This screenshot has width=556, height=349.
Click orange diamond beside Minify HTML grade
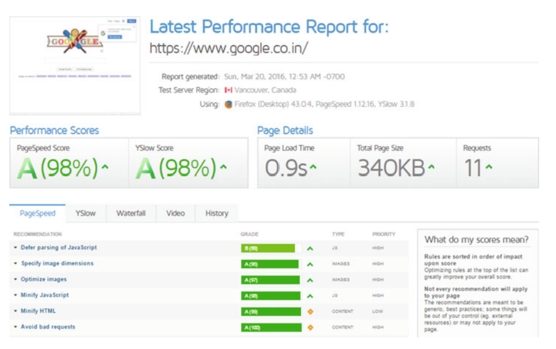311,312
